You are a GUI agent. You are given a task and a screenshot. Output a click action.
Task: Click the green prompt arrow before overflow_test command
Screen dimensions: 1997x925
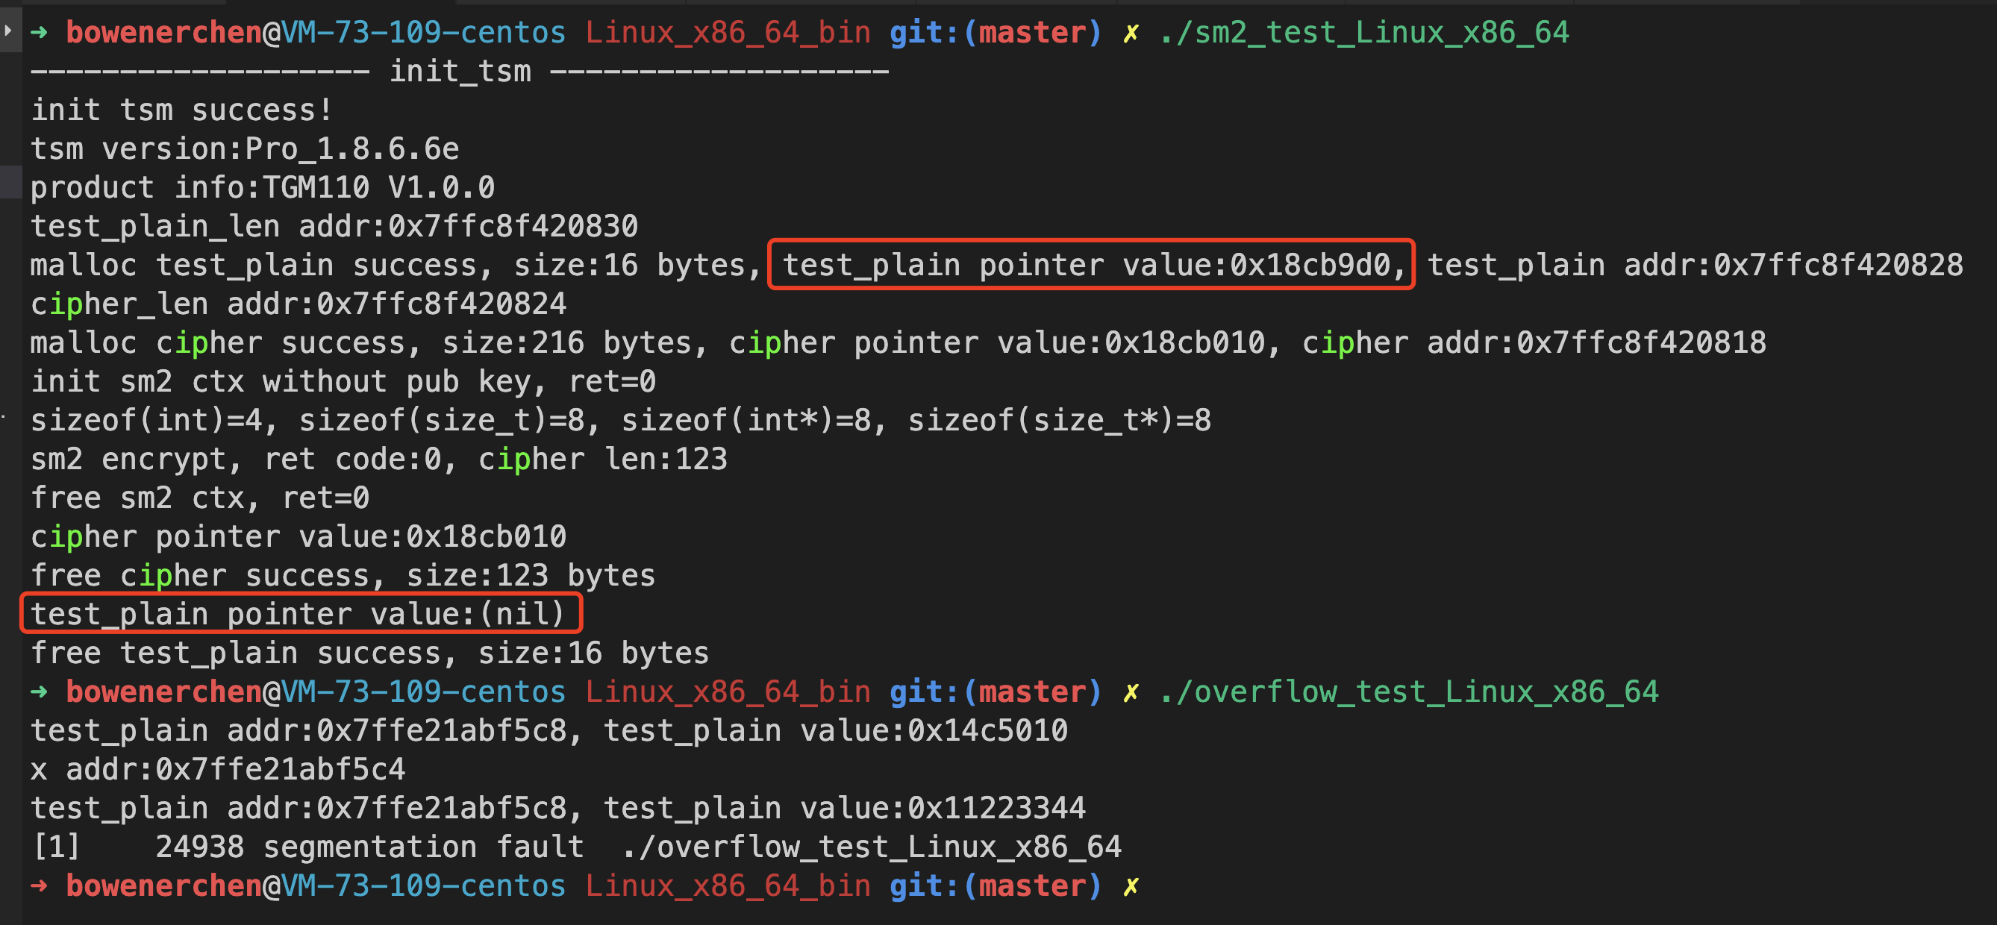tap(39, 691)
